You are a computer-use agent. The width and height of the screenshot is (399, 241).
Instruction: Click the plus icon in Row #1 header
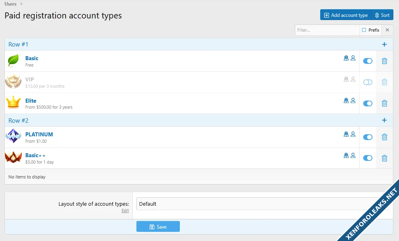point(384,45)
